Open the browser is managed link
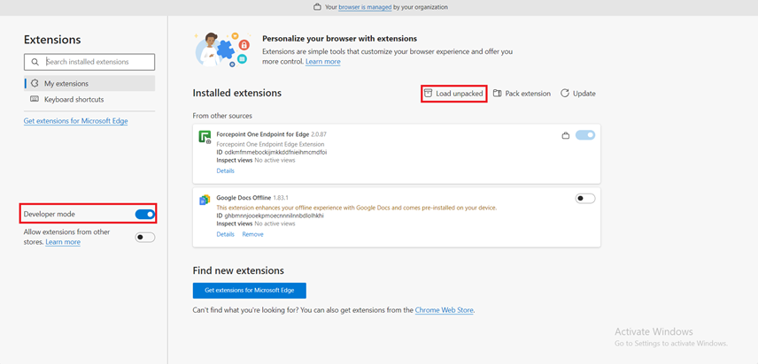 click(367, 7)
